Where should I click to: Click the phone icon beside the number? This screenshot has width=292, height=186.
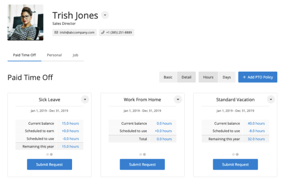pos(103,33)
